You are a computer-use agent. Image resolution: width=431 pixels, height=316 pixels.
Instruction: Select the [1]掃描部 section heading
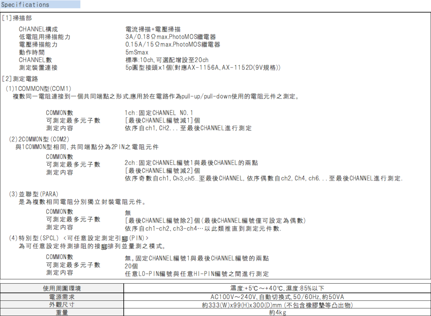(x=16, y=18)
